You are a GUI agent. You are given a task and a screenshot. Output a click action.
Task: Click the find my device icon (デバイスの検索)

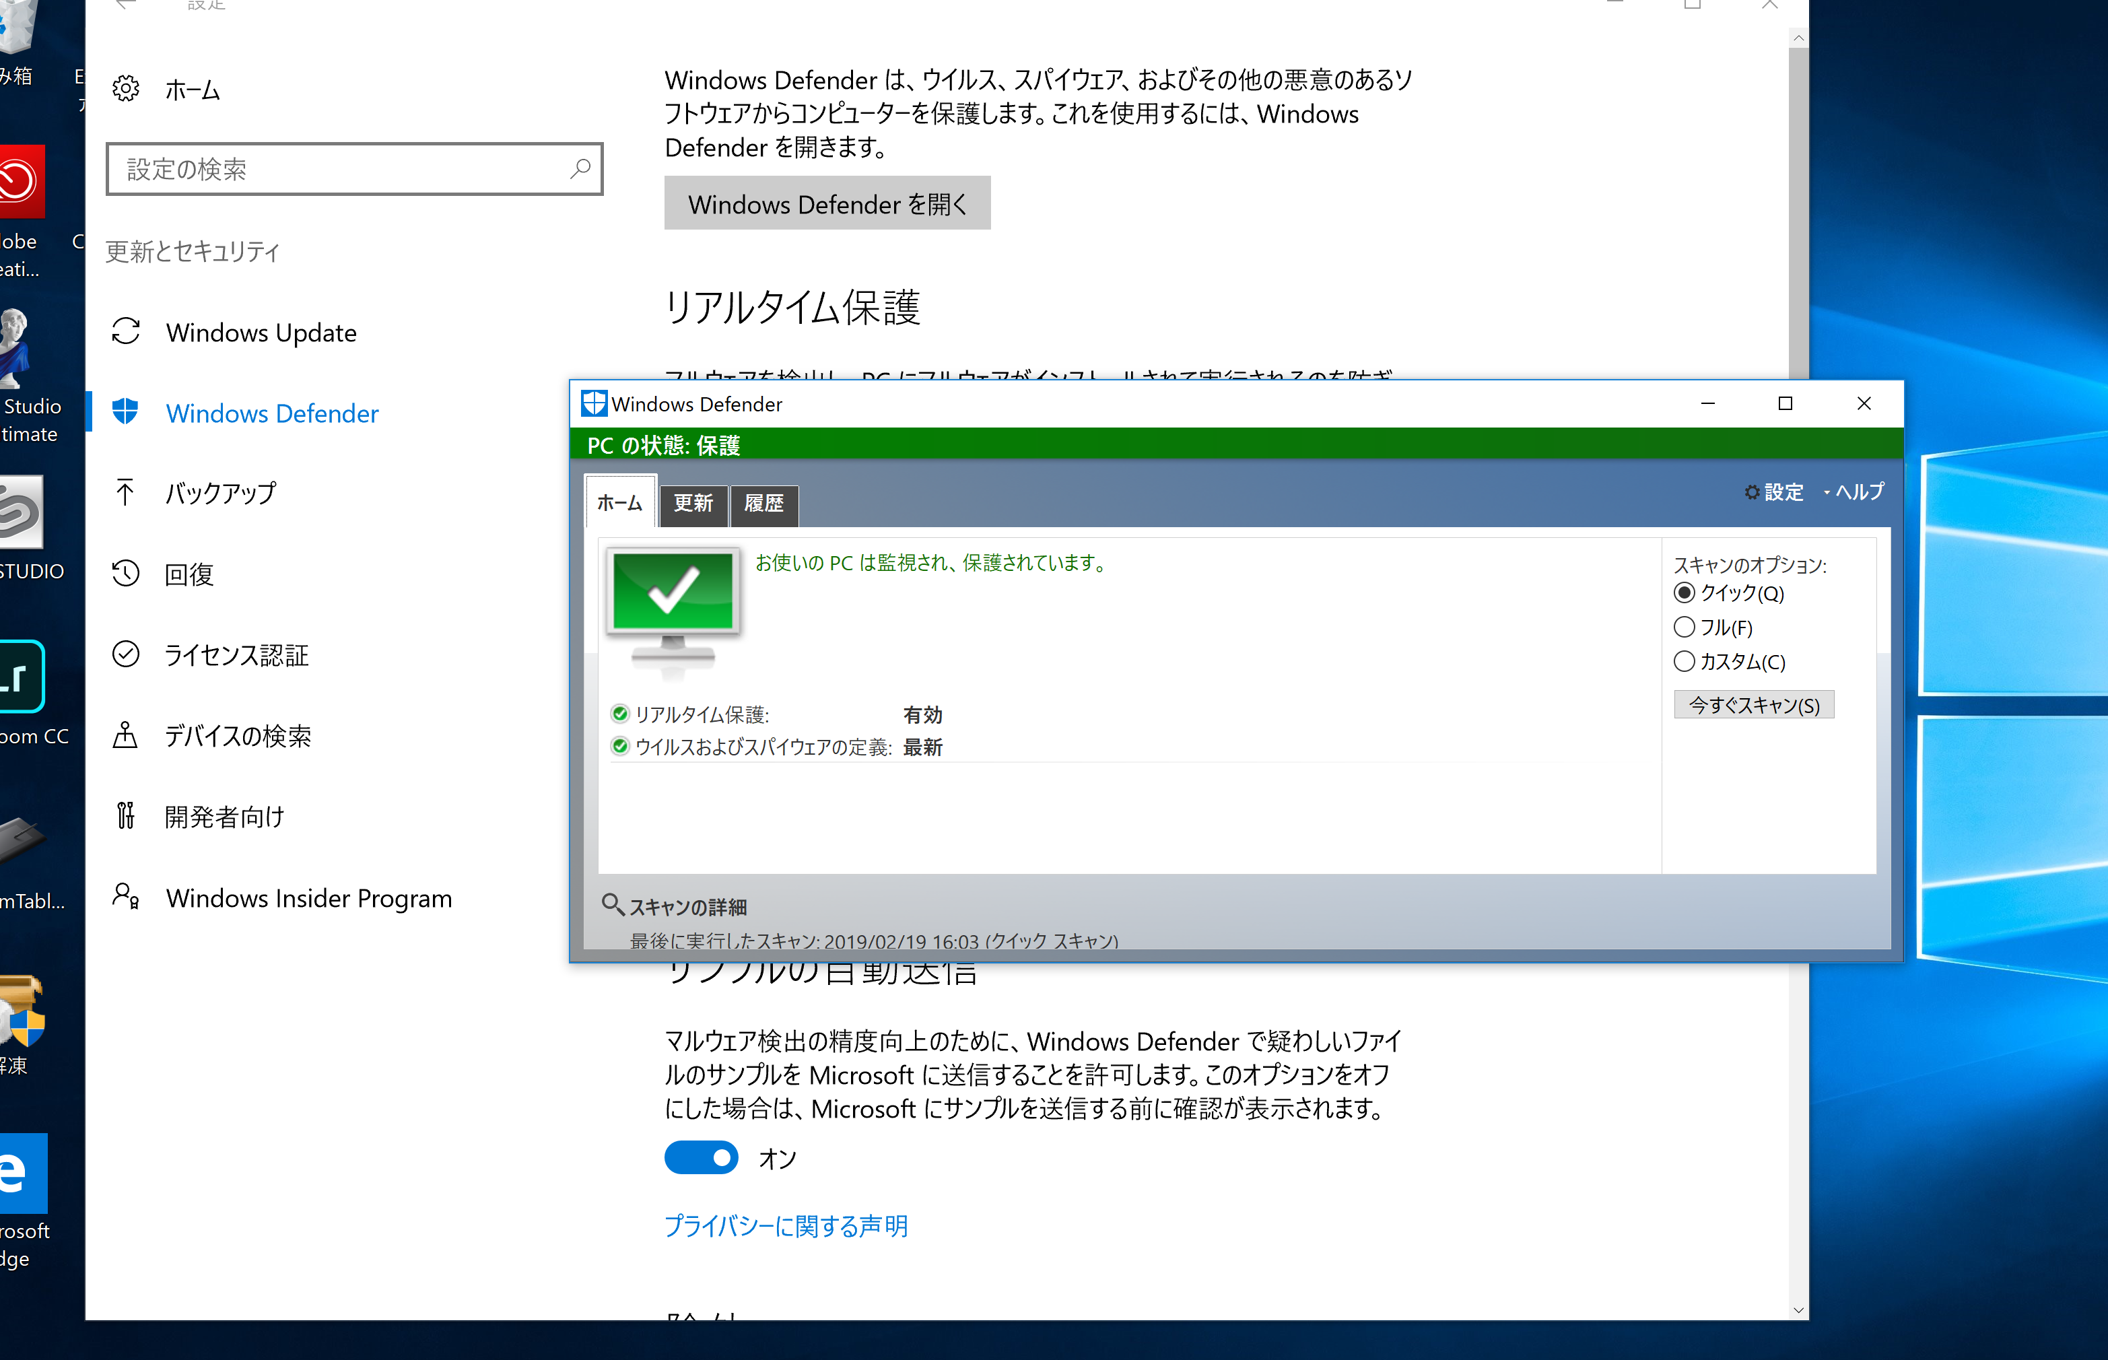[125, 735]
